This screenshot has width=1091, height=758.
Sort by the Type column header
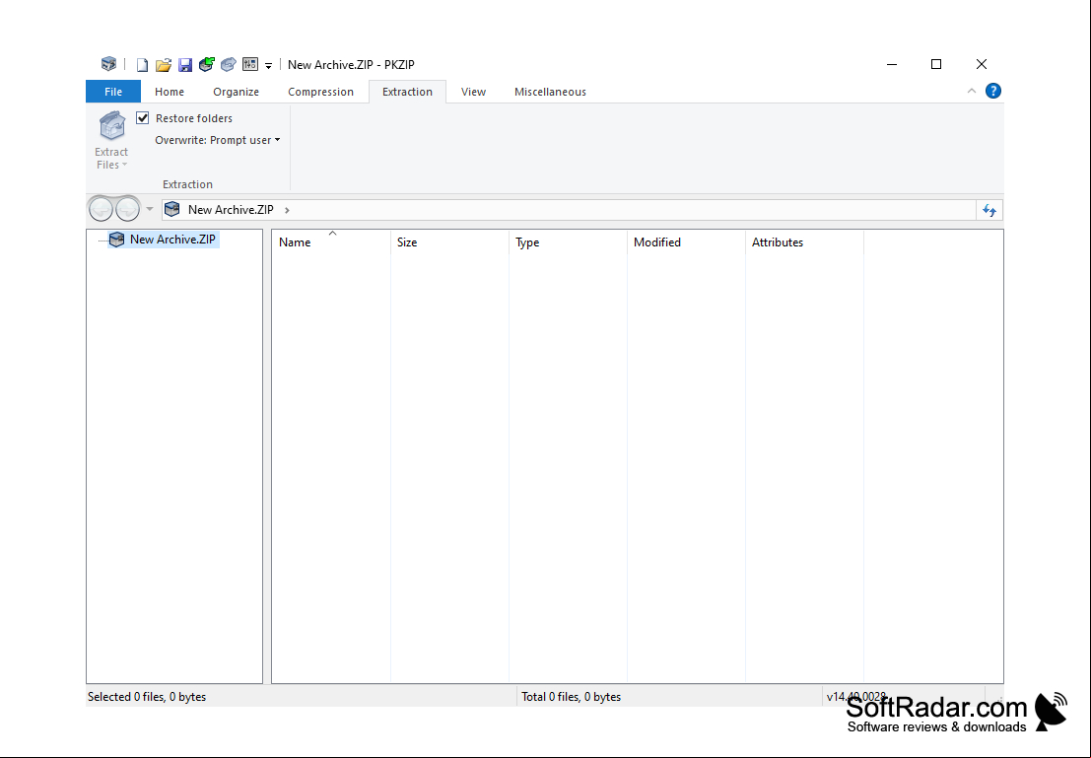point(568,242)
